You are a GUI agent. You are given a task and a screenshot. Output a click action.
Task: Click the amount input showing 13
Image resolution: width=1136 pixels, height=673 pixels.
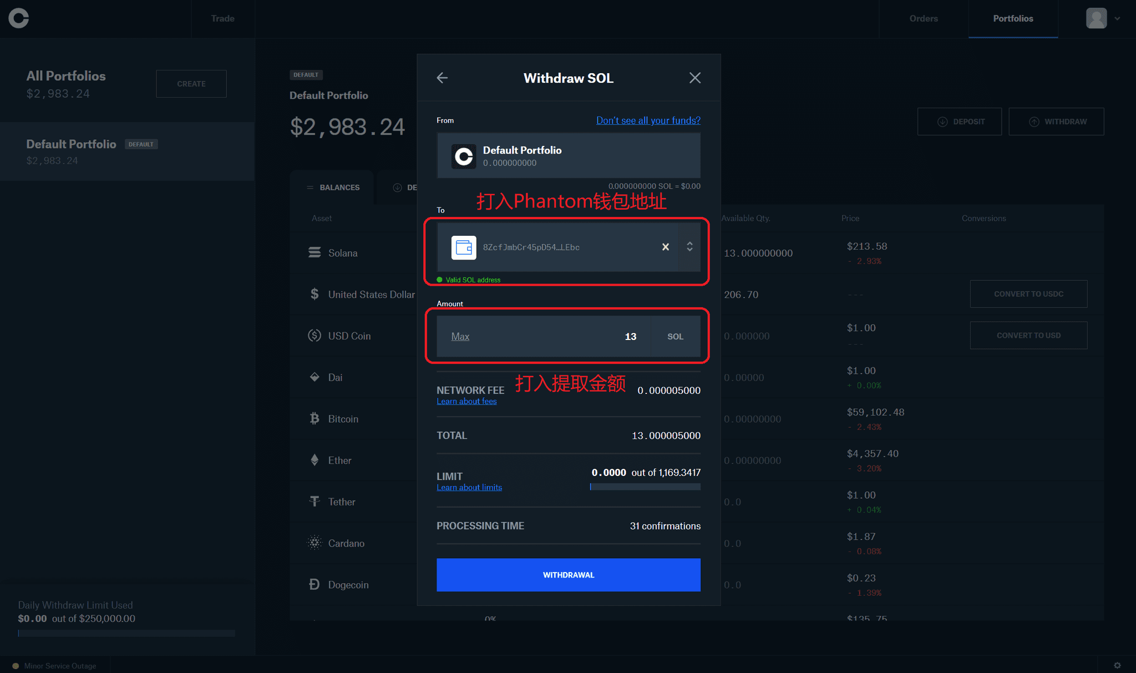[x=544, y=336]
